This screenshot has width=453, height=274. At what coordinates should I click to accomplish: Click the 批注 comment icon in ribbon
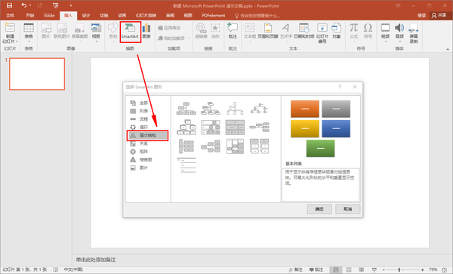[x=233, y=32]
